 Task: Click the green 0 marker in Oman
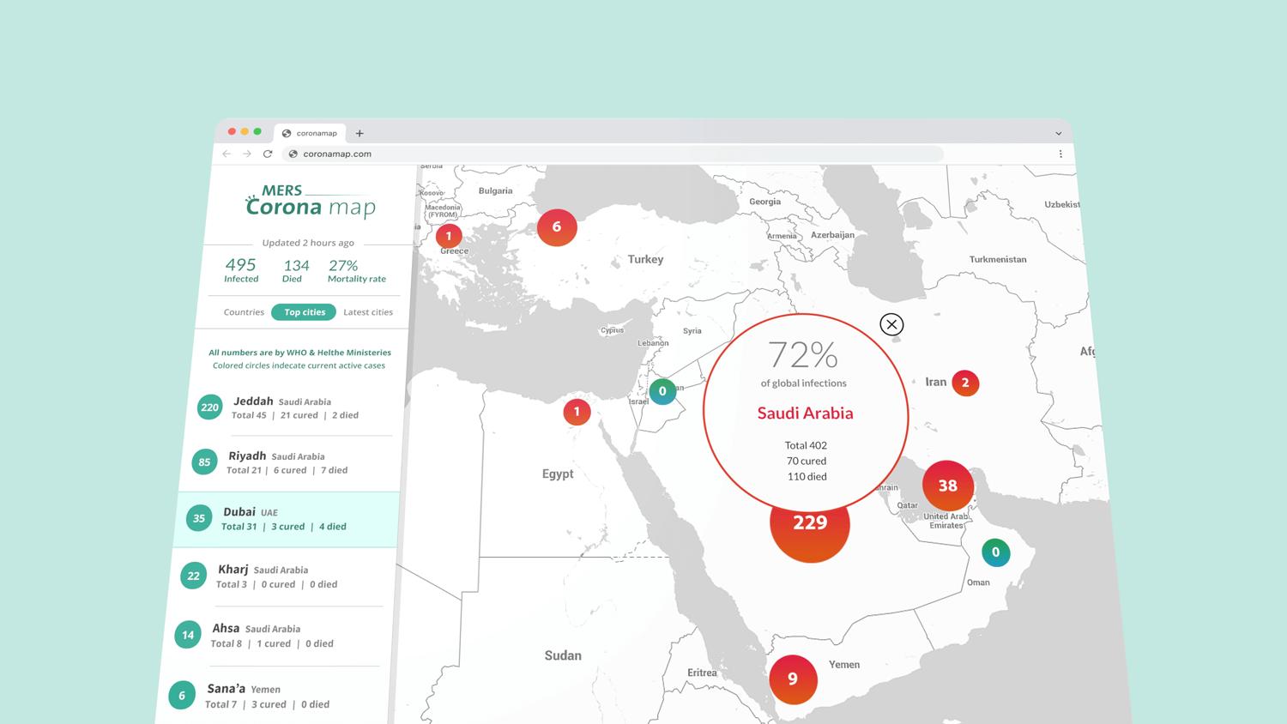(x=995, y=552)
